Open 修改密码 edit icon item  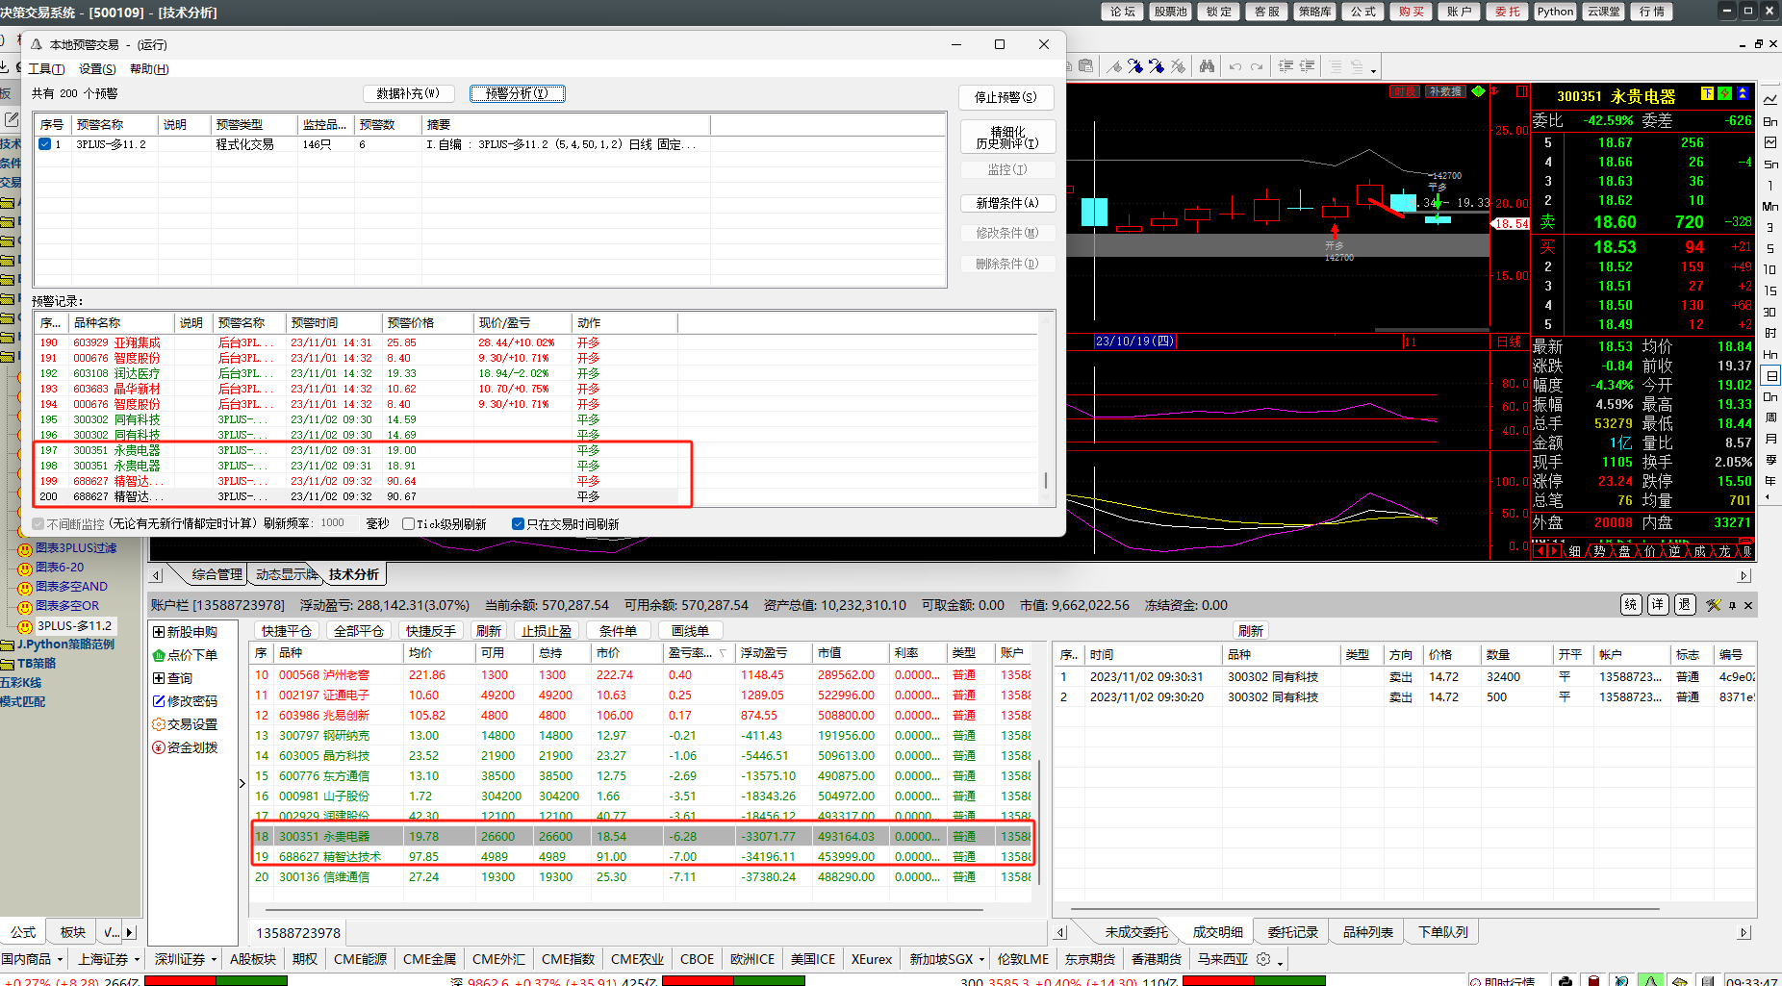(x=186, y=701)
